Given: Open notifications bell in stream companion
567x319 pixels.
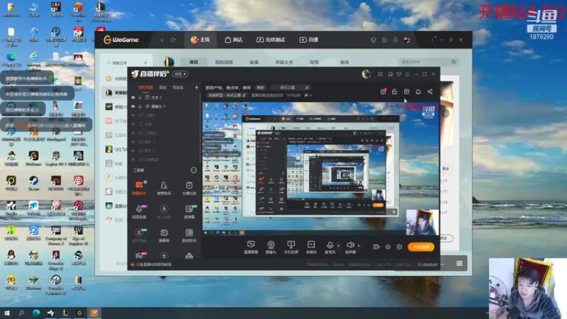Looking at the screenshot, I should [x=418, y=92].
